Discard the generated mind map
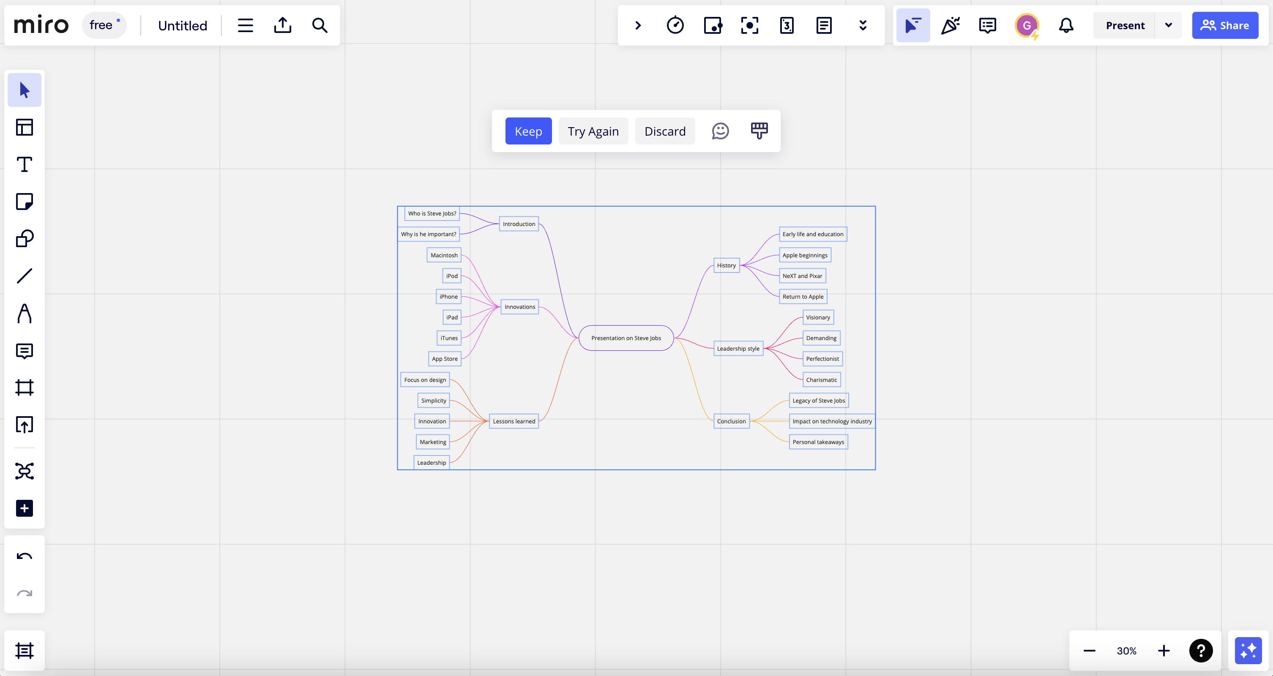Viewport: 1273px width, 676px height. click(665, 131)
